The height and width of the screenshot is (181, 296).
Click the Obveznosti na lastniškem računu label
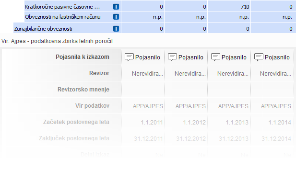click(63, 17)
